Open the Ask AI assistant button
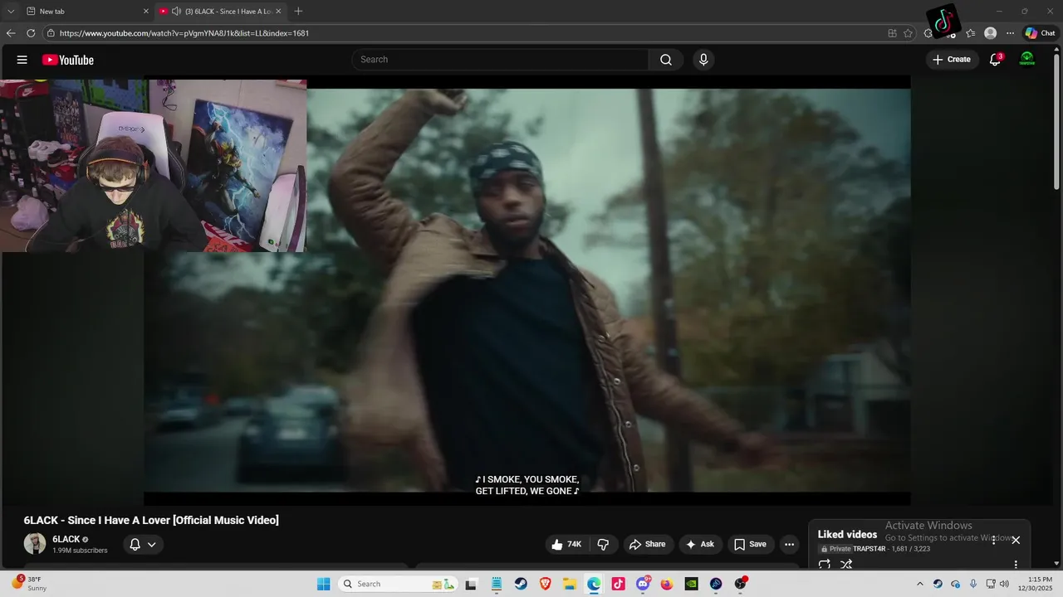Screen dimensions: 1063x597 tap(700, 545)
